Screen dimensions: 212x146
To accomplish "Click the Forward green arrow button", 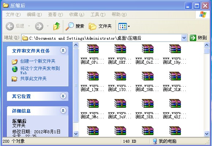I will coord(39,26).
